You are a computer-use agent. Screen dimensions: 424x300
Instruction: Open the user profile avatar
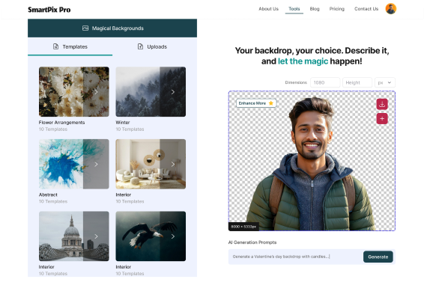[x=390, y=9]
